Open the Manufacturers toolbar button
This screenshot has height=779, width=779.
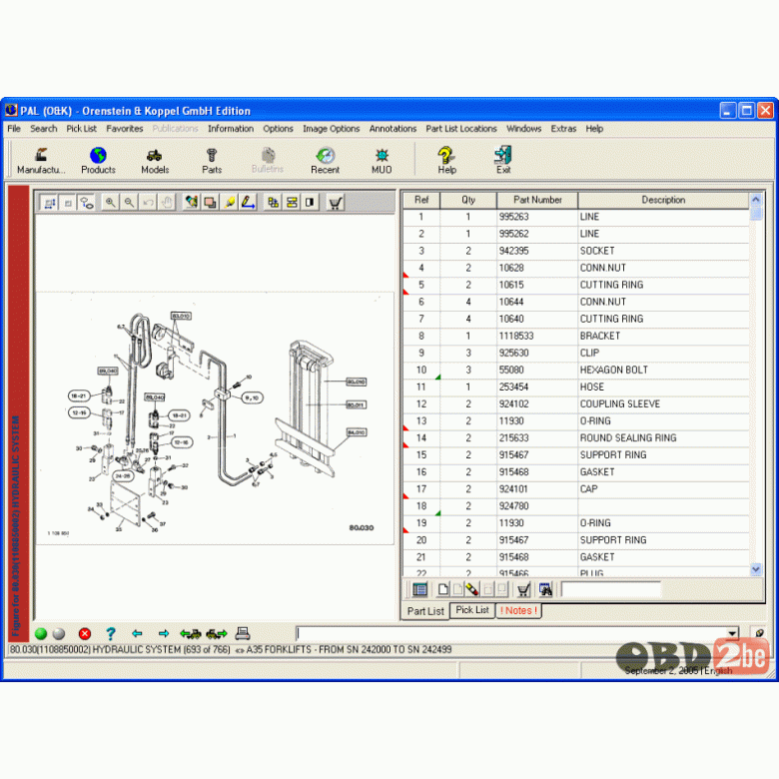click(41, 161)
